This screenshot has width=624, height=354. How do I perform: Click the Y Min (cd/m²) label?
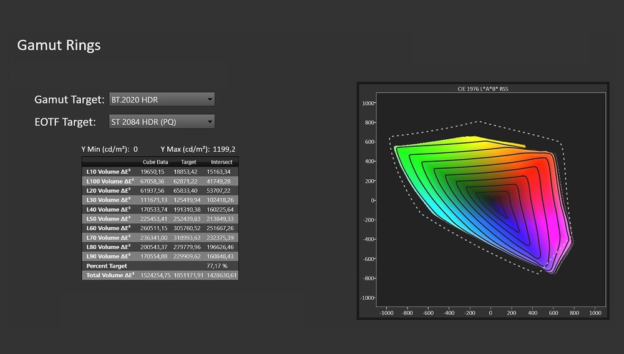click(x=105, y=149)
